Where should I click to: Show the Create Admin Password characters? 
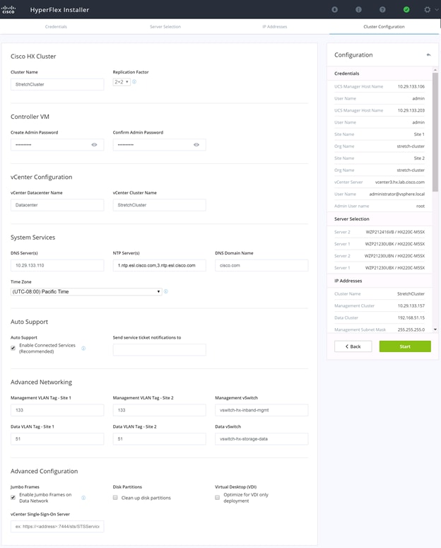95,145
